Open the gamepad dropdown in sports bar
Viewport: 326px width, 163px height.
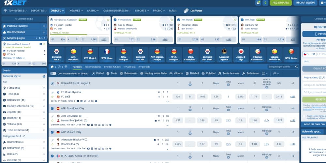[276, 73]
